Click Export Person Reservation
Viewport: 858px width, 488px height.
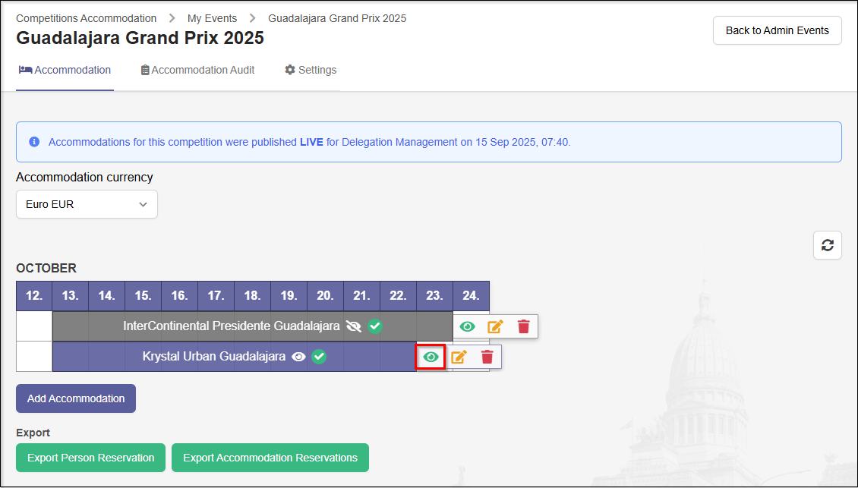[90, 458]
